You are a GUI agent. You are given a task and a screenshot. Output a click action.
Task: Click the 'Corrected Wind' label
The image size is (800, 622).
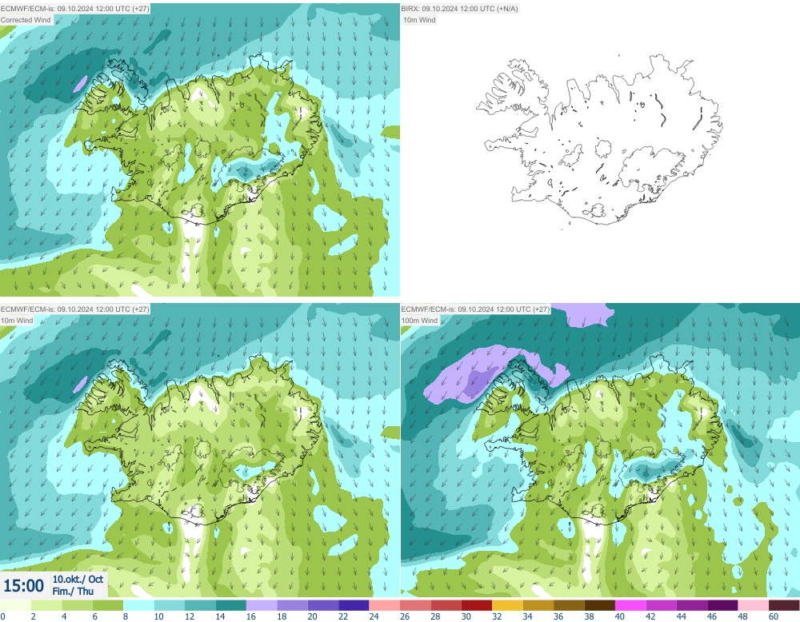click(x=26, y=20)
